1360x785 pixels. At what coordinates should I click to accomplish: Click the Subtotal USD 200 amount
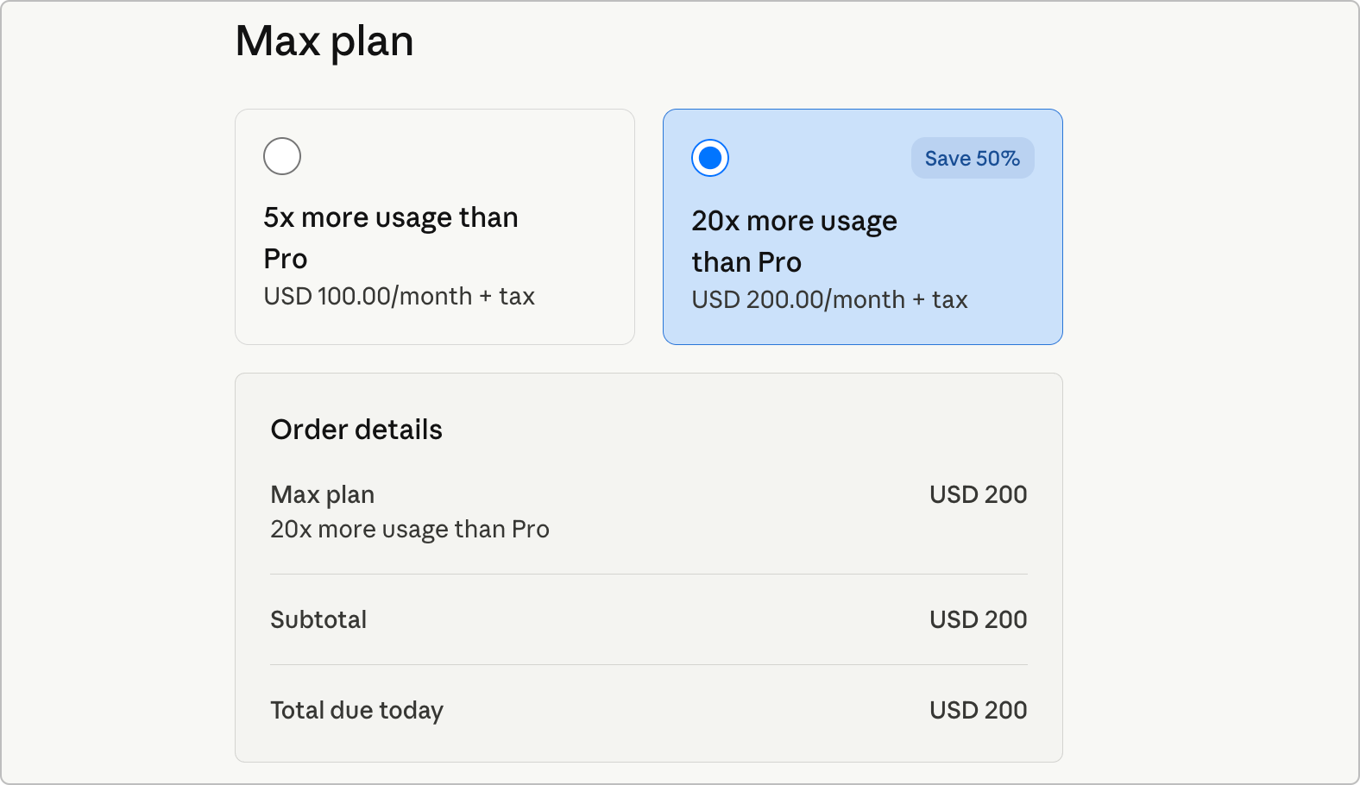click(x=978, y=619)
